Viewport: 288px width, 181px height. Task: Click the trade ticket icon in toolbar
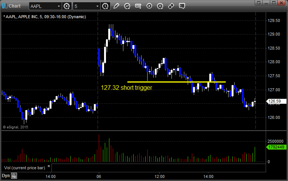[171, 6]
